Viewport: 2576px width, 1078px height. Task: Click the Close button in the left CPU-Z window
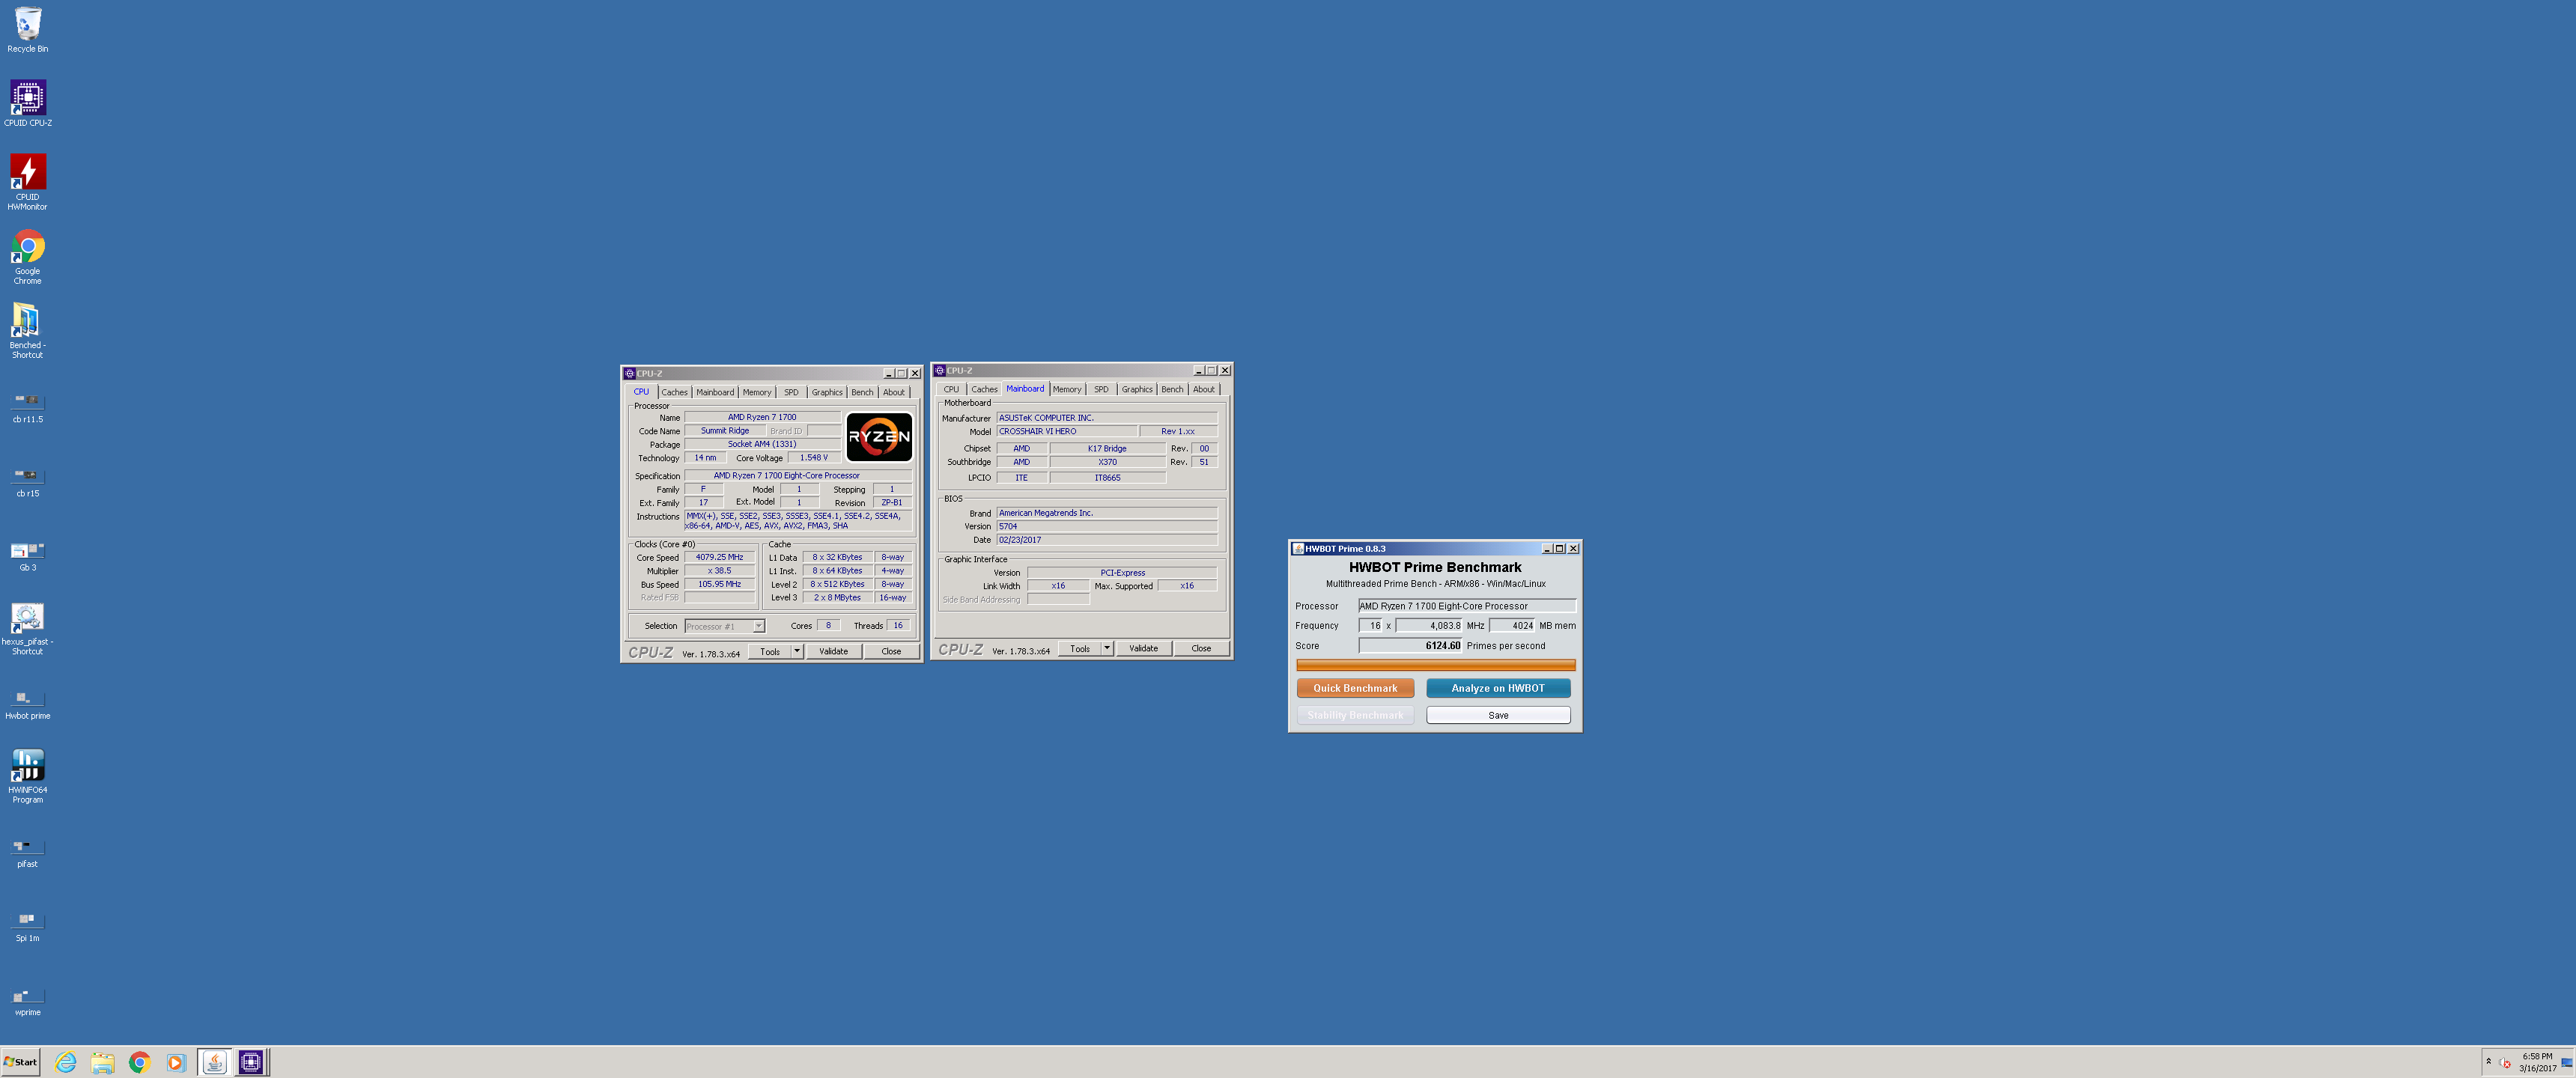click(x=891, y=651)
